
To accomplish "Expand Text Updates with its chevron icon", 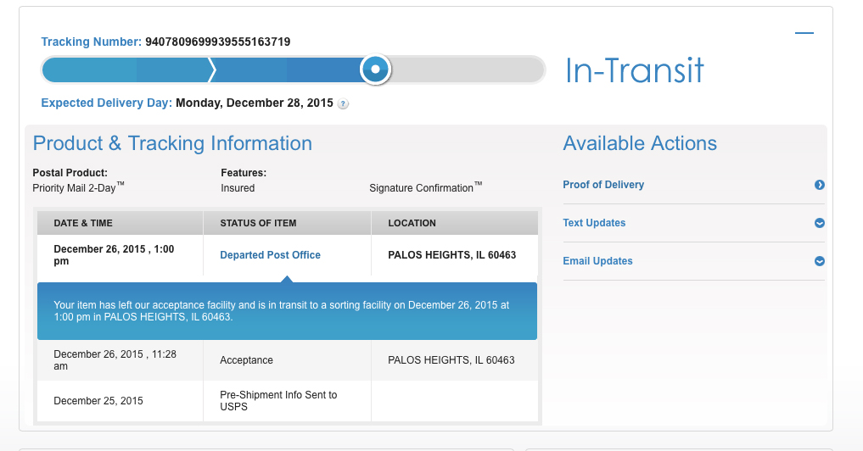I will (x=820, y=223).
